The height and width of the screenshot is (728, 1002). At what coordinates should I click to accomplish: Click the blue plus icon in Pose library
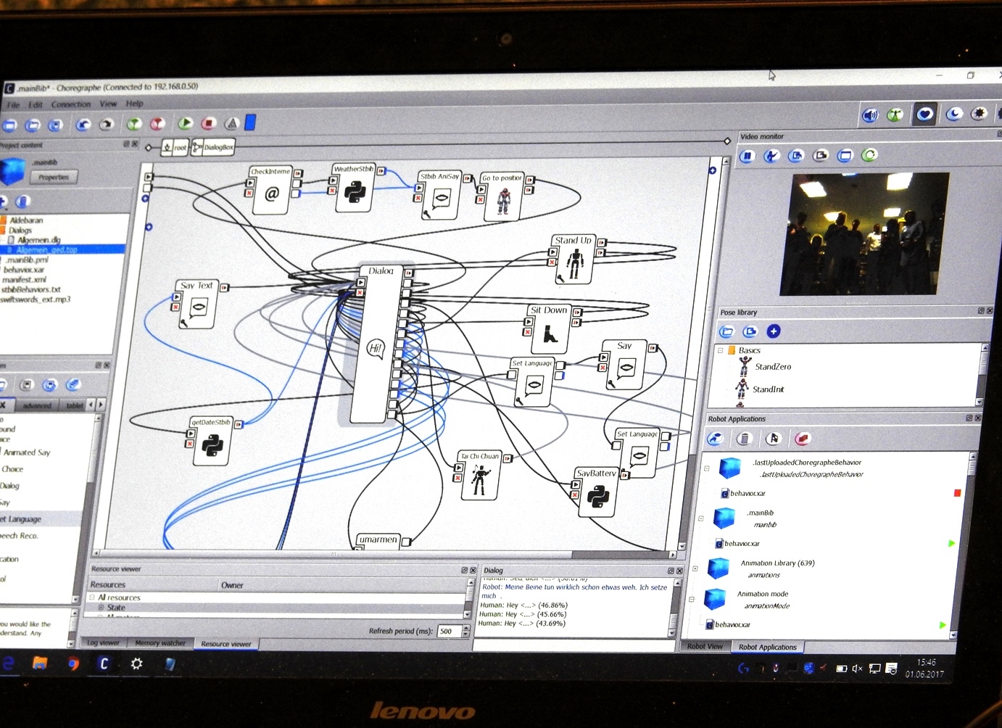(774, 331)
